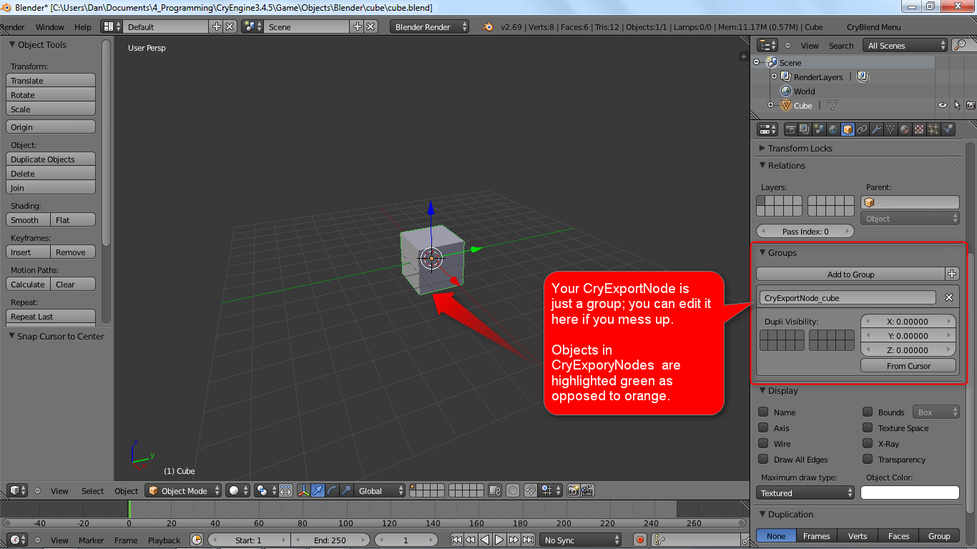Click the Repeat Last button
977x549 pixels.
[x=51, y=316]
